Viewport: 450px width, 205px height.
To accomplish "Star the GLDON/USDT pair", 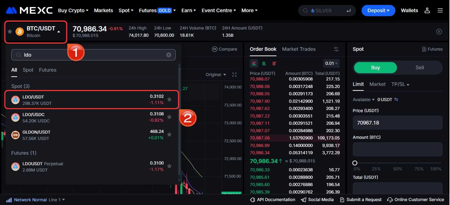I will [169, 134].
